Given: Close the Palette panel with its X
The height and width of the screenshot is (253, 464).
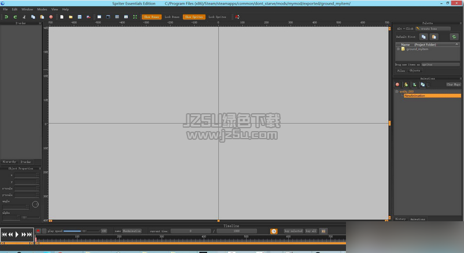Looking at the screenshot, I should click(x=461, y=23).
